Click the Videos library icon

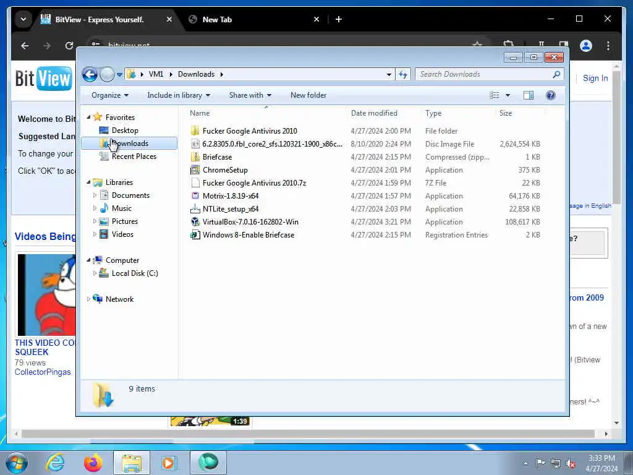coord(104,234)
